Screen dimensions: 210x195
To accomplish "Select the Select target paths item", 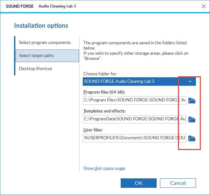I will pyautogui.click(x=47, y=56).
